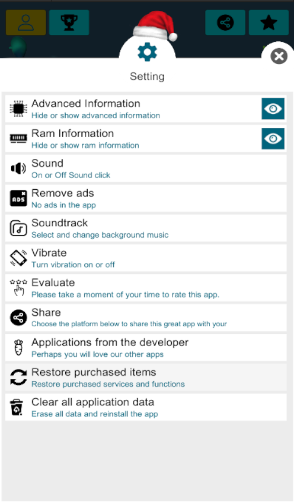Open the user profile icon
The height and width of the screenshot is (502, 294).
coord(25,23)
